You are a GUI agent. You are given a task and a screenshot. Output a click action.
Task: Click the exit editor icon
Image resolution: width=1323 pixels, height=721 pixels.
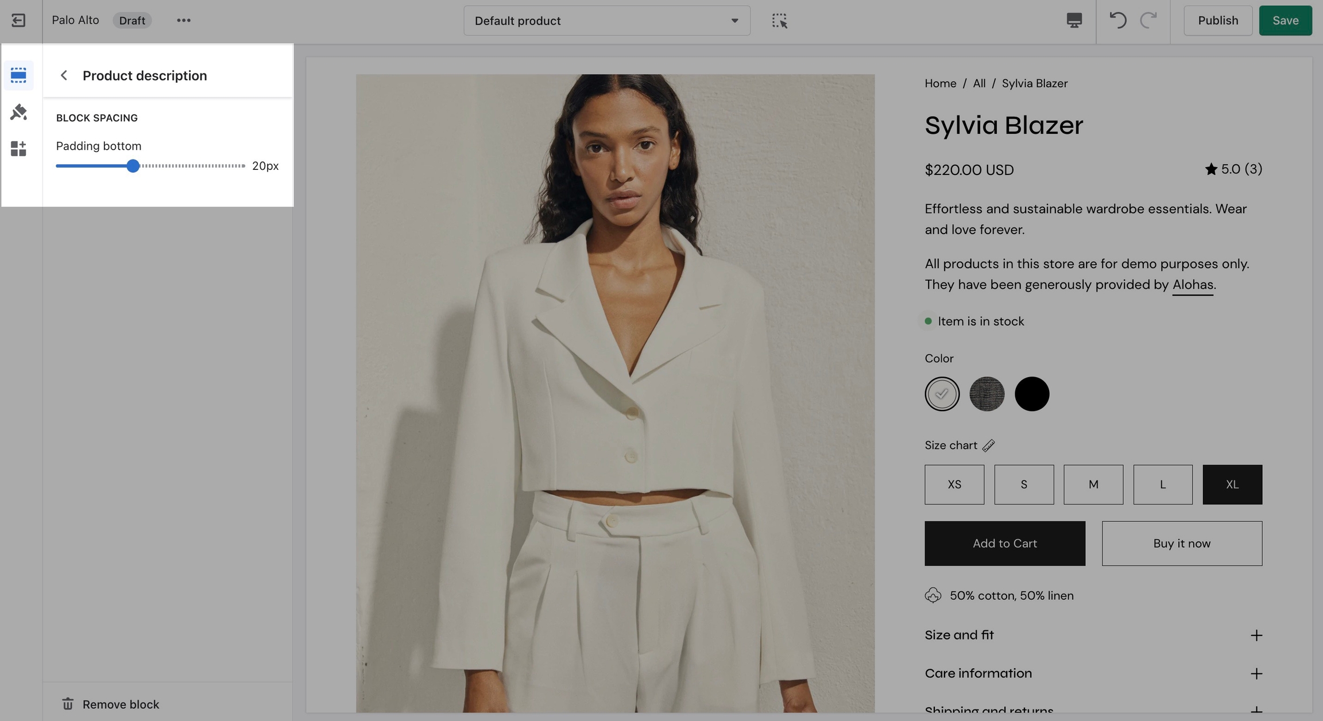coord(18,21)
